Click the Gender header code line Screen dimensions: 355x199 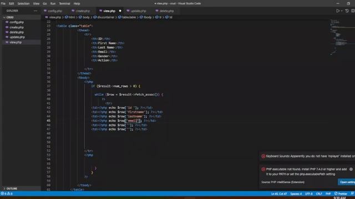pyautogui.click(x=104, y=56)
